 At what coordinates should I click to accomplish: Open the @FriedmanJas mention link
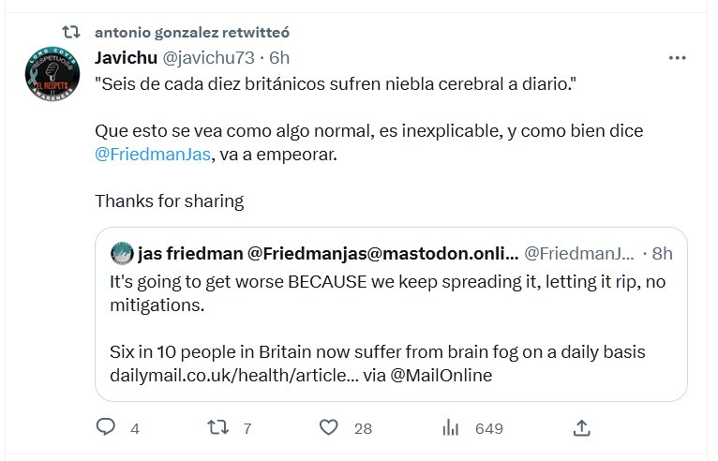click(153, 154)
